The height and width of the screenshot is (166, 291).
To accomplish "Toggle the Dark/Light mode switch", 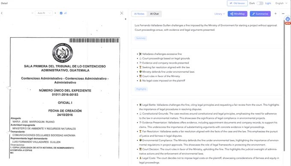I will (260, 3).
